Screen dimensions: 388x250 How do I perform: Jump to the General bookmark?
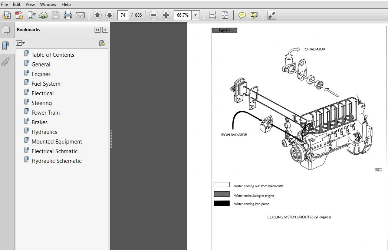point(41,65)
